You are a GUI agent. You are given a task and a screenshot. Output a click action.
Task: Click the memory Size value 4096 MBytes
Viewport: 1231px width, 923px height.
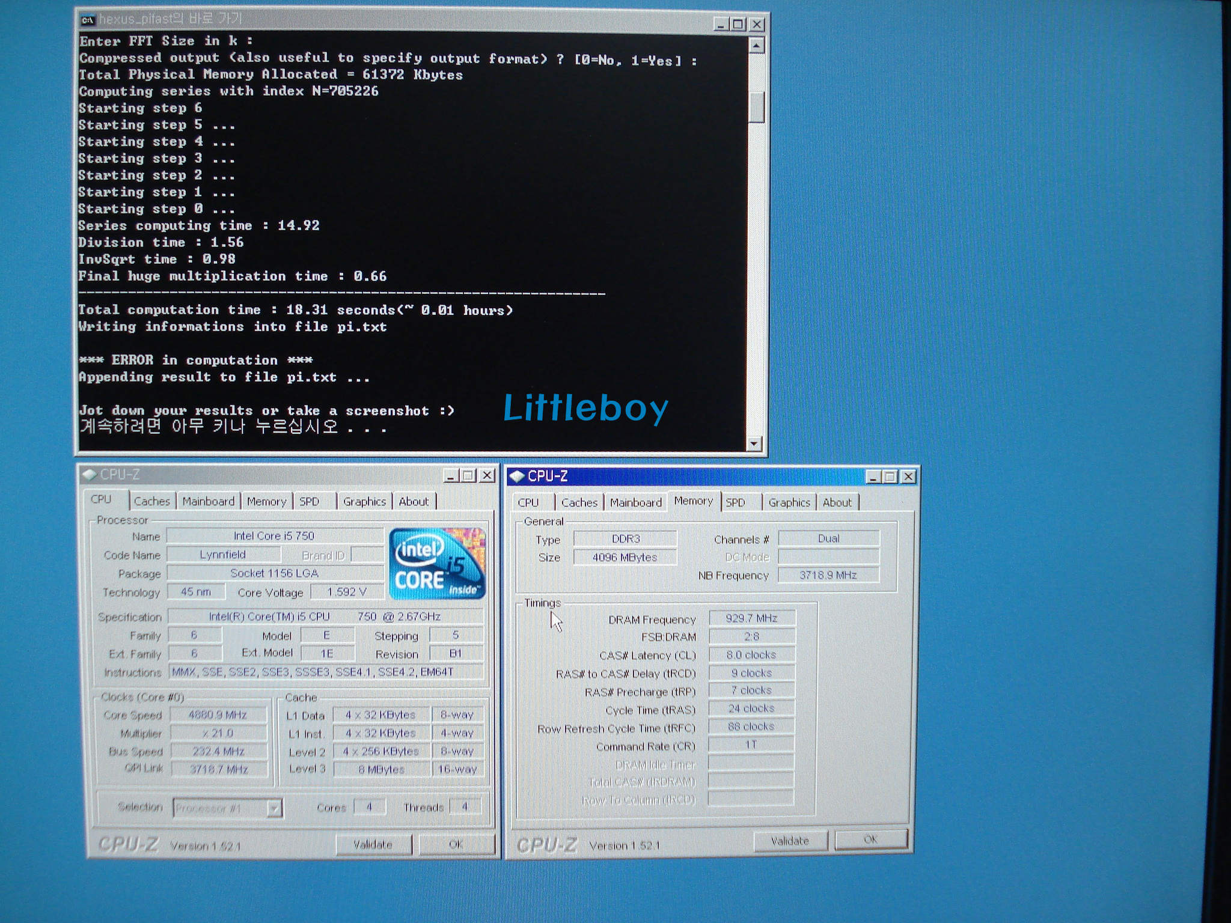625,557
